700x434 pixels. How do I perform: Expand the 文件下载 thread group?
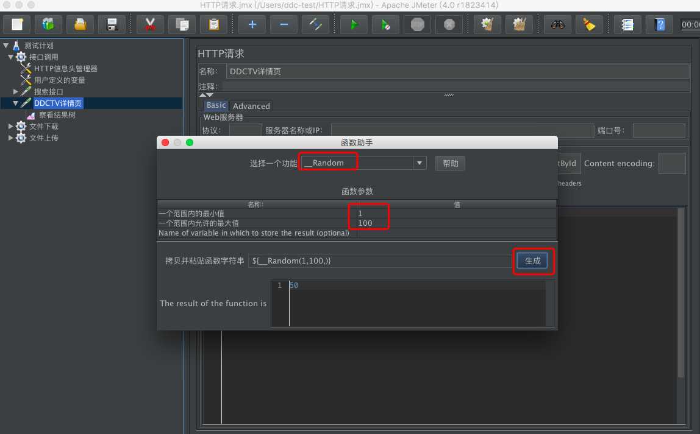[x=11, y=126]
